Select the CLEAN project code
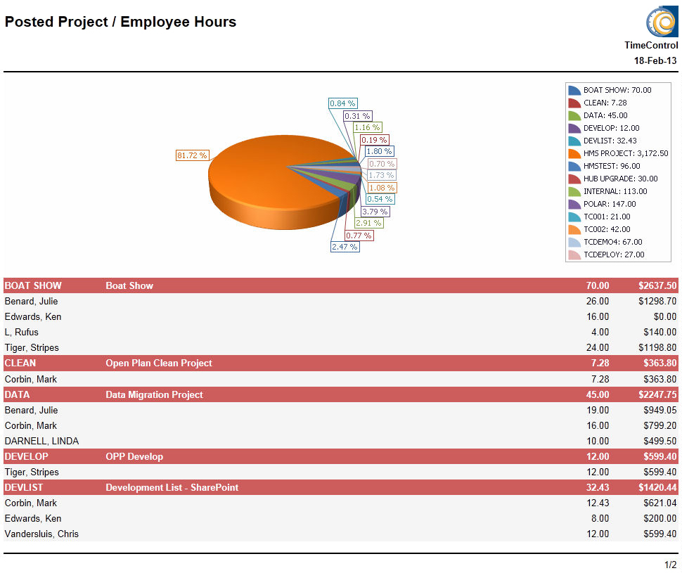Image resolution: width=682 pixels, height=573 pixels. coord(20,363)
